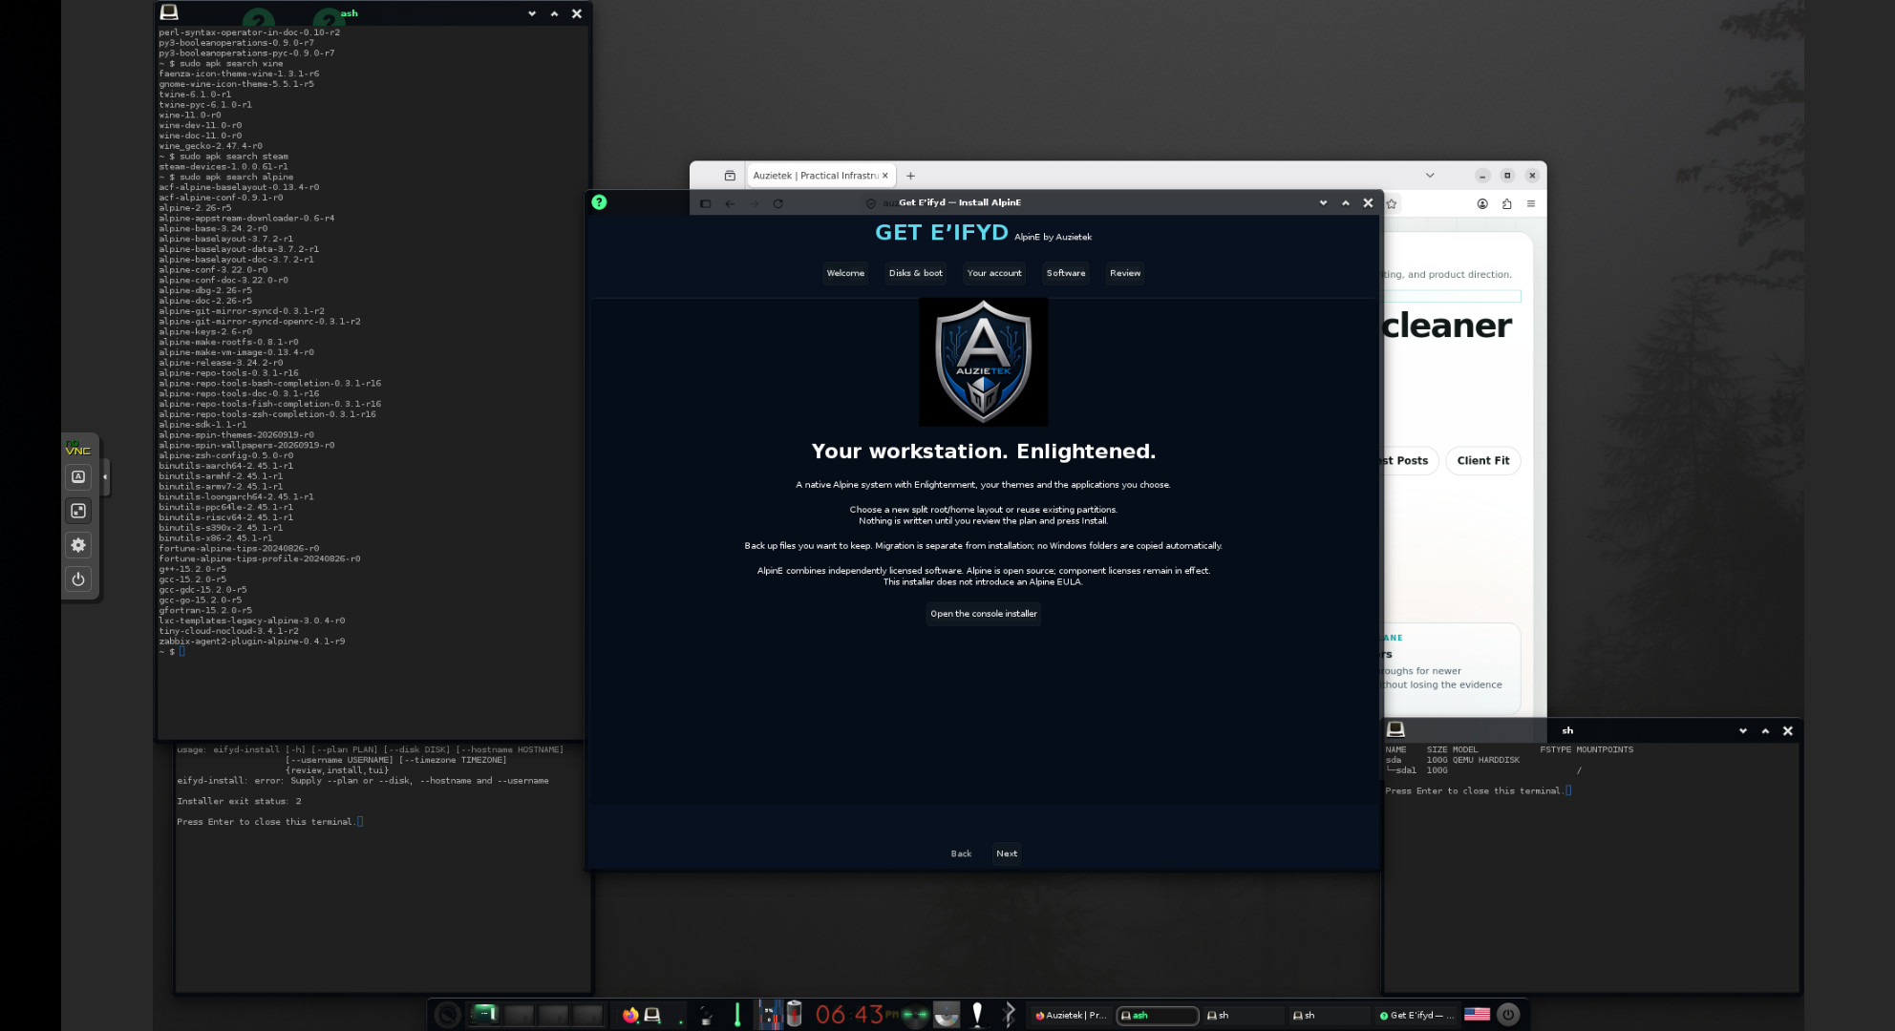
Task: Click the Bluetooth gadget on the shelf
Action: (x=1009, y=1015)
